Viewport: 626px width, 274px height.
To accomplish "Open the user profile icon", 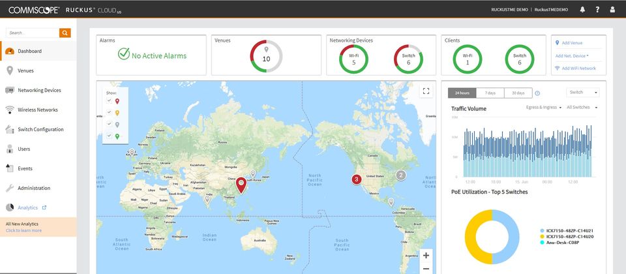I will point(612,10).
